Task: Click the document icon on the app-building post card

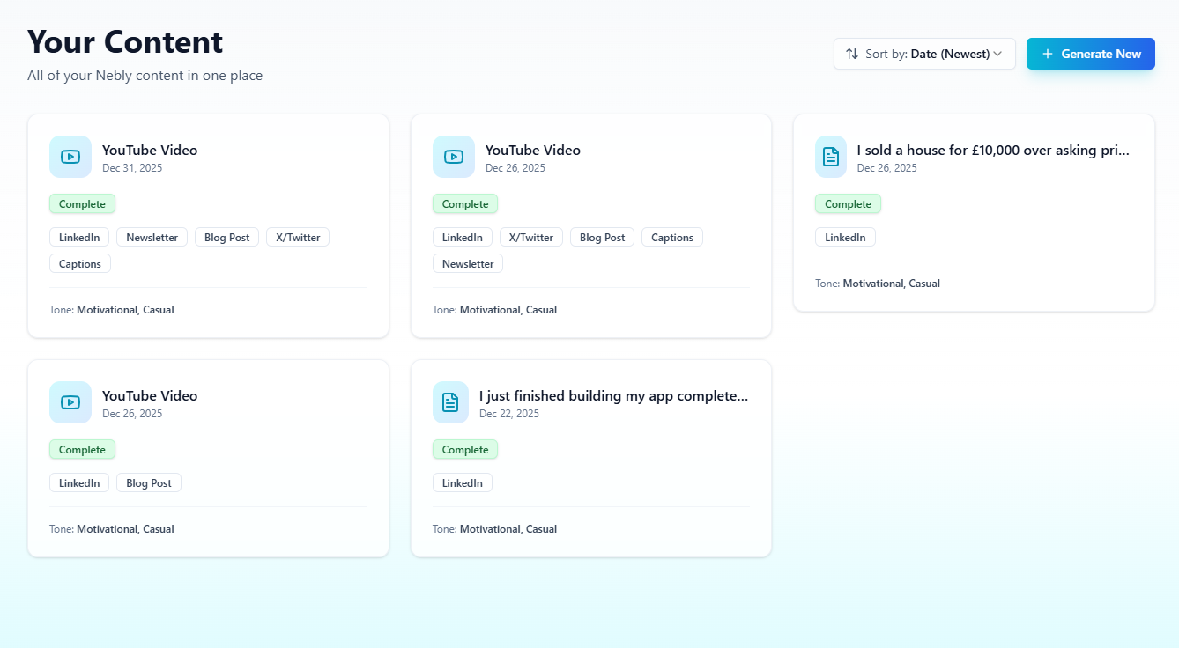Action: 450,402
